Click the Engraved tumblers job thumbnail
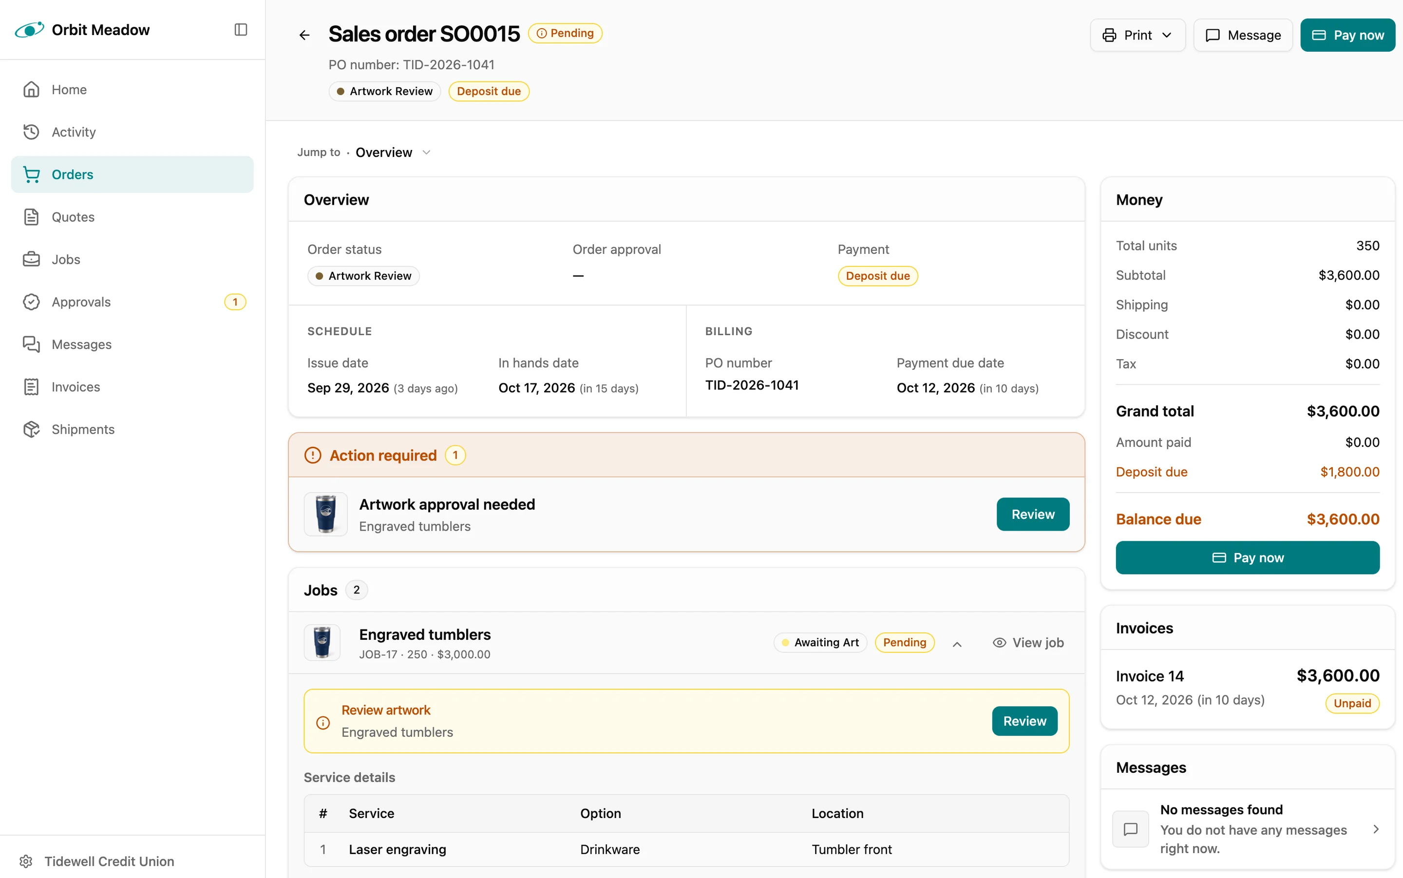Image resolution: width=1403 pixels, height=878 pixels. pos(322,642)
